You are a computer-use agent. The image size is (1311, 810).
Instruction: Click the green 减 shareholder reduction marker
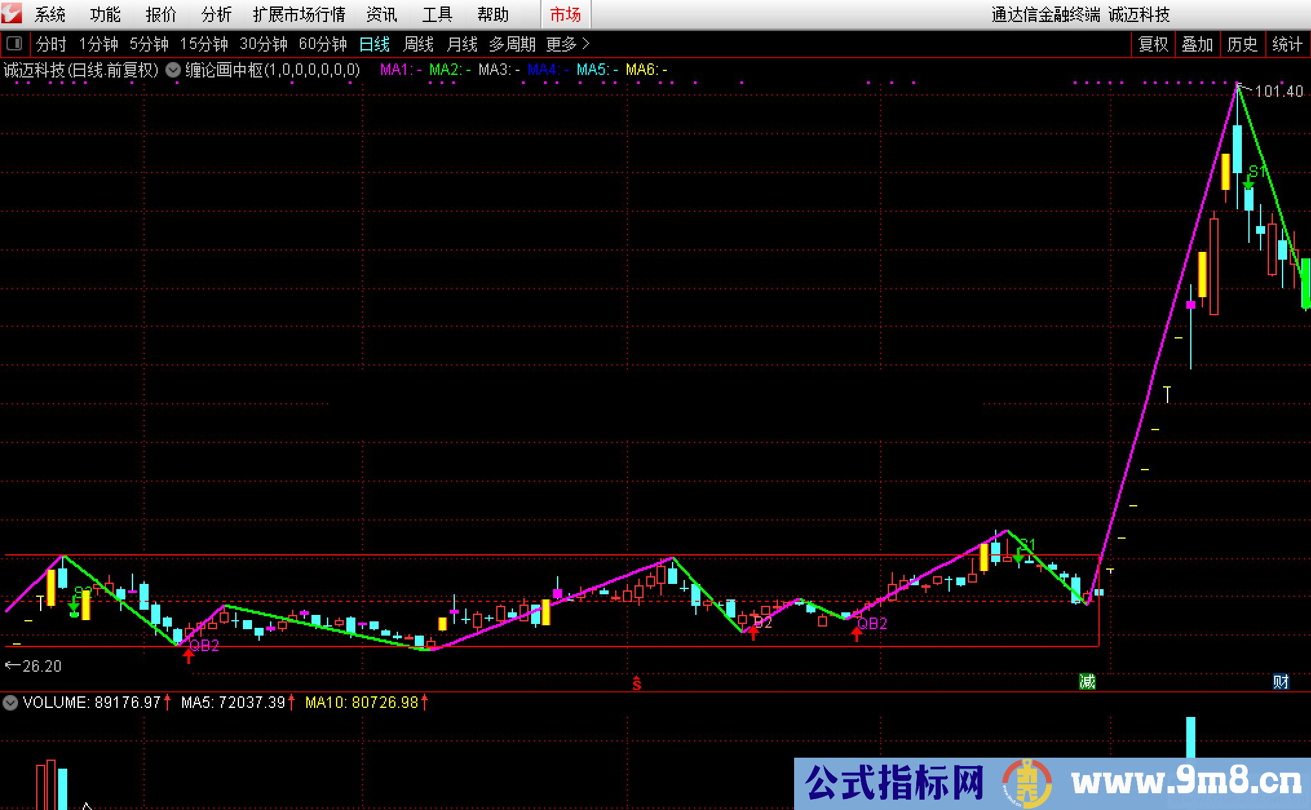(x=1087, y=682)
